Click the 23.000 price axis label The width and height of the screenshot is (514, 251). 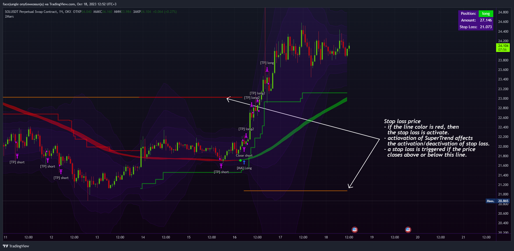[x=503, y=99]
